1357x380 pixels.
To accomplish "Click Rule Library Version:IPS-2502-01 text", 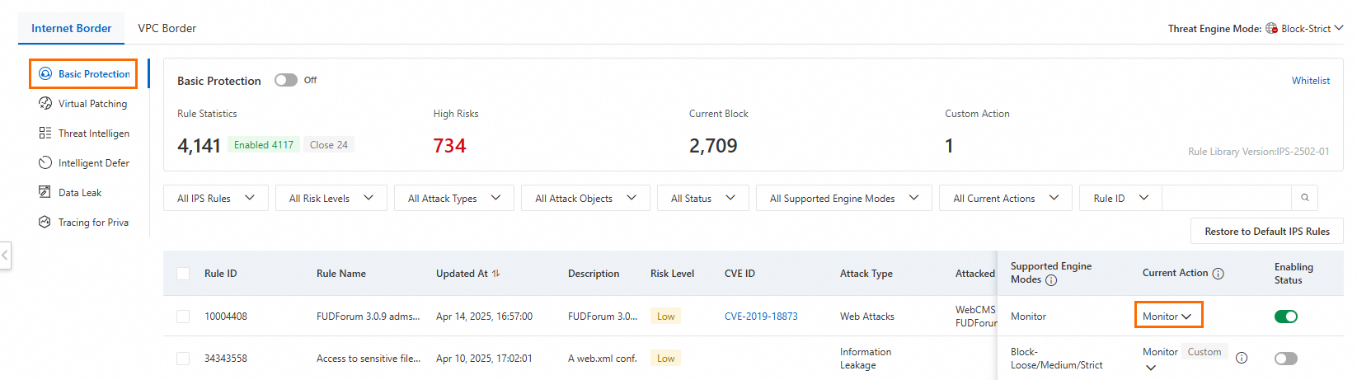I will pos(1259,152).
